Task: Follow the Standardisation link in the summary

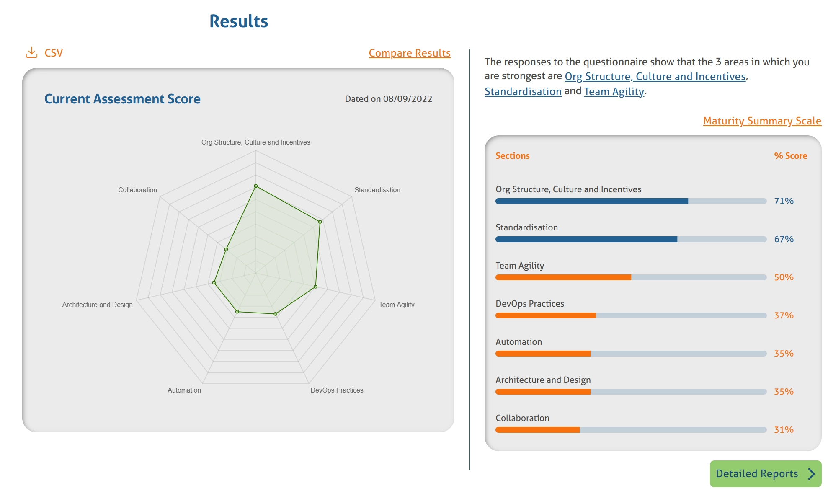Action: pos(523,92)
